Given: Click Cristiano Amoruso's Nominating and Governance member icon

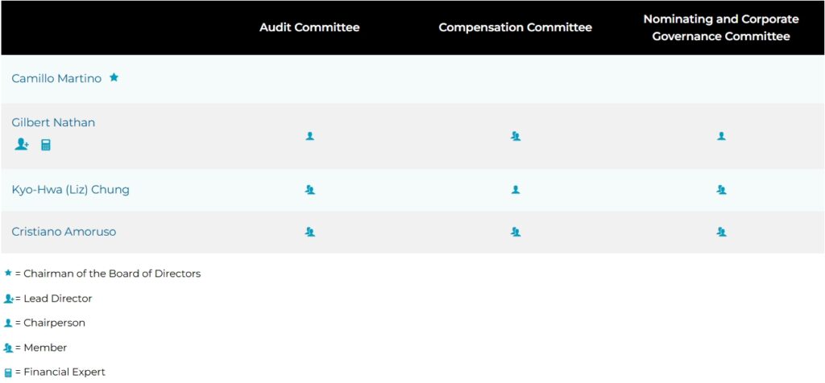Looking at the screenshot, I should tap(721, 232).
